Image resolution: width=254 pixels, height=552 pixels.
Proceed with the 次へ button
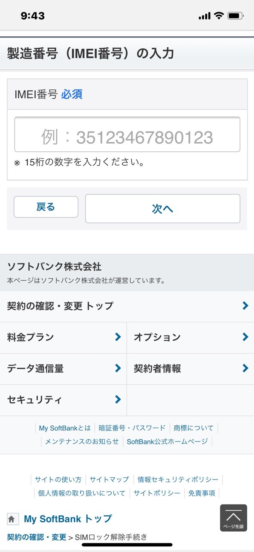(162, 209)
